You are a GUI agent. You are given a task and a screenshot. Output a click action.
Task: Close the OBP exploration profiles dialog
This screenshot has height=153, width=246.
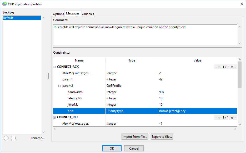[242, 4]
